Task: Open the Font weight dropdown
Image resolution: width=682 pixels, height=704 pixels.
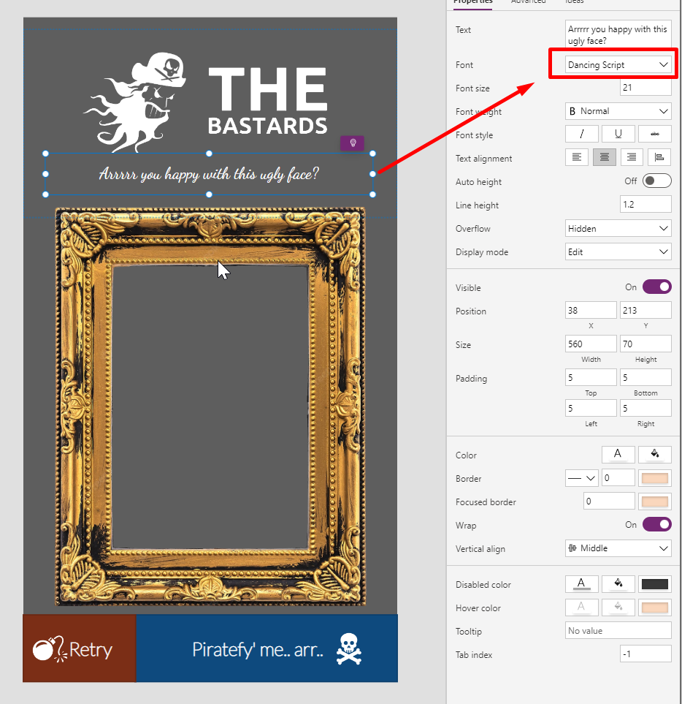Action: coord(618,111)
